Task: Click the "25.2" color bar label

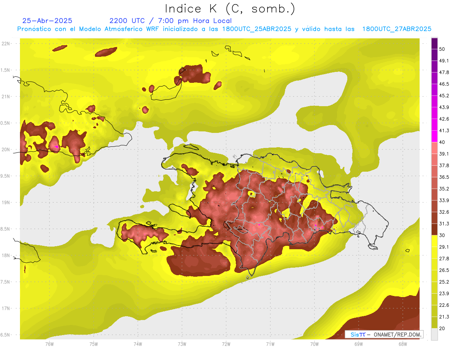Action: (444, 282)
